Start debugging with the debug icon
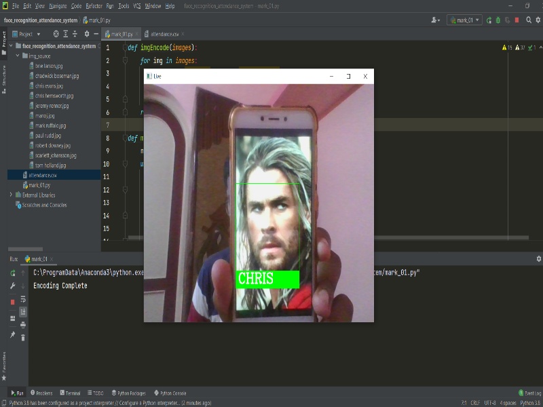Image resolution: width=543 pixels, height=407 pixels. point(497,20)
